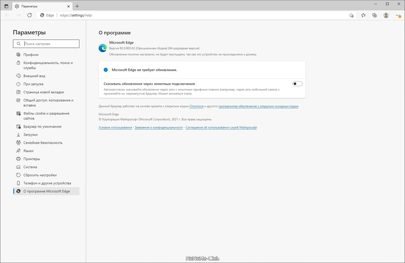
Task: Select Страница новой вкладки section
Action: click(x=46, y=92)
